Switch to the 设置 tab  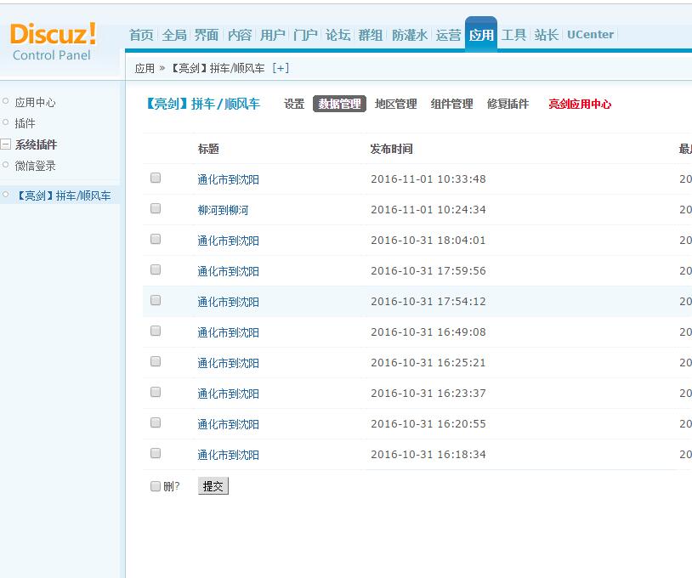(293, 104)
